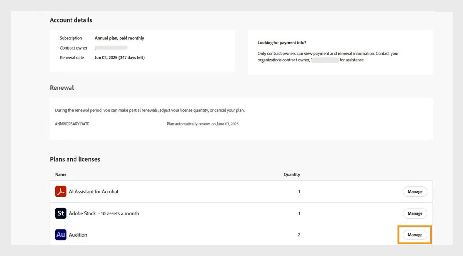Viewport: 463px width, 256px height.
Task: Click the 'Jun 03, 2025 (347 days left)' renewal date
Action: 120,58
